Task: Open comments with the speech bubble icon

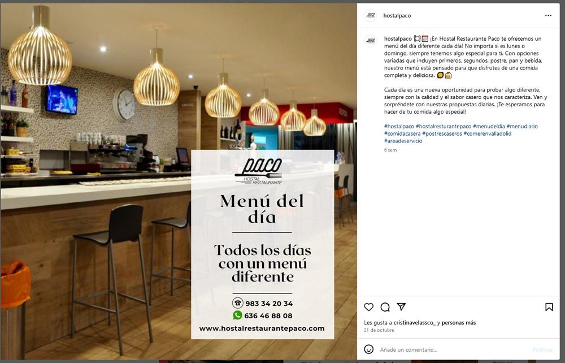Action: [385, 307]
